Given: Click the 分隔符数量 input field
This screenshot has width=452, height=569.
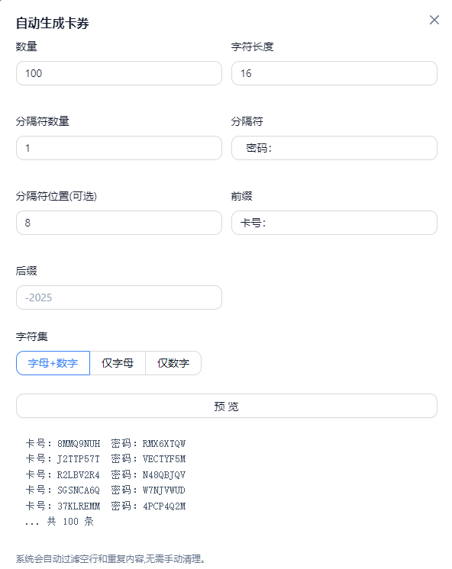Looking at the screenshot, I should click(x=119, y=148).
